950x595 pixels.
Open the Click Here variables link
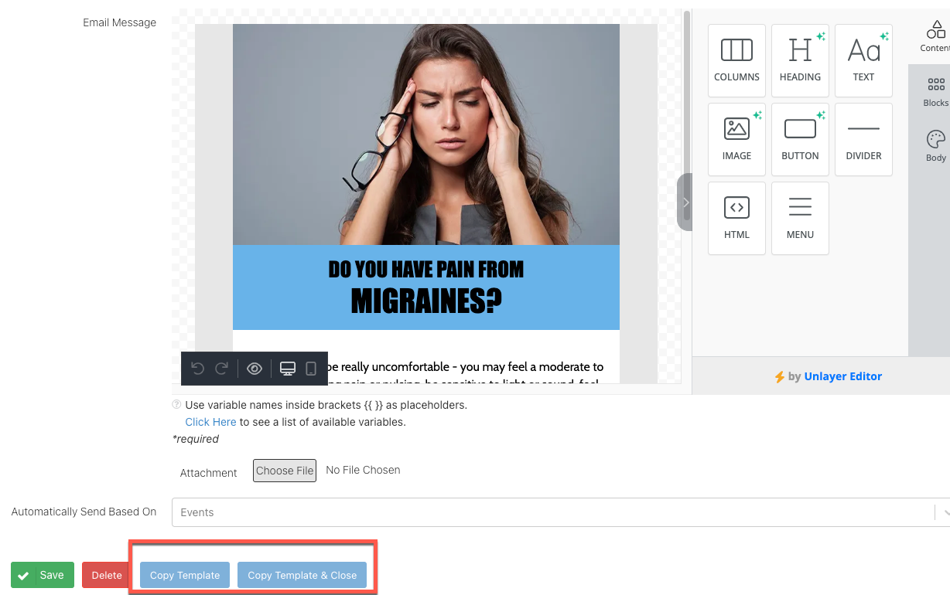(210, 422)
